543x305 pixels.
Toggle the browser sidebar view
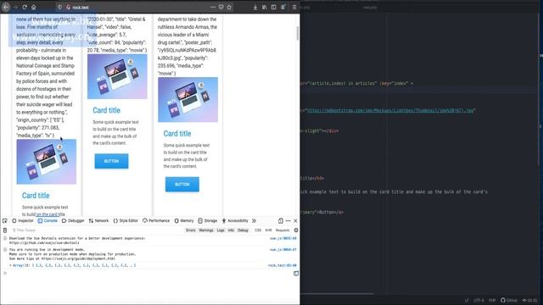pos(273,7)
